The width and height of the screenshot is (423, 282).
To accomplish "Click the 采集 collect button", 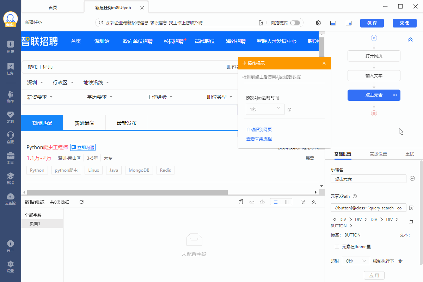I will click(405, 23).
